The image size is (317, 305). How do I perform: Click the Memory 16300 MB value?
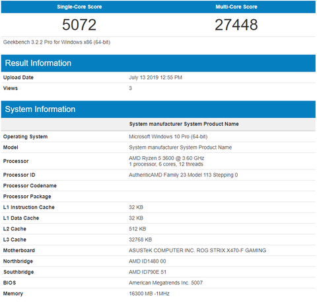tap(149, 294)
